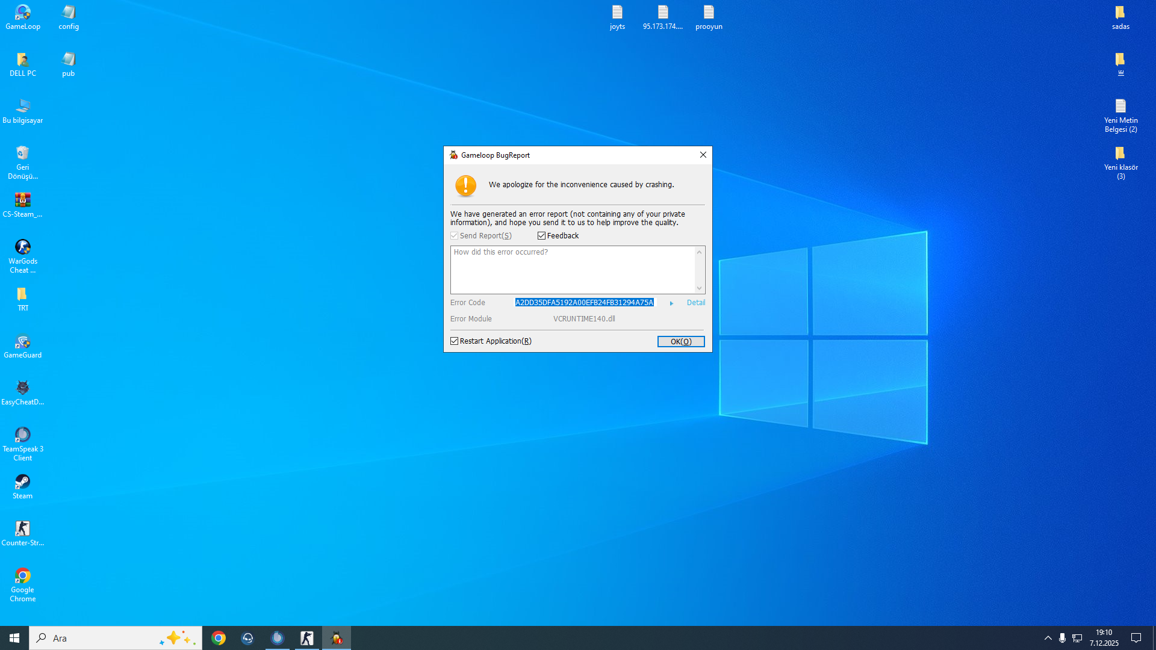Image resolution: width=1156 pixels, height=650 pixels.
Task: Click feedback box scroll up arrow
Action: pos(700,252)
